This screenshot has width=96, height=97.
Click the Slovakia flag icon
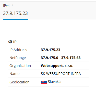click(44, 82)
